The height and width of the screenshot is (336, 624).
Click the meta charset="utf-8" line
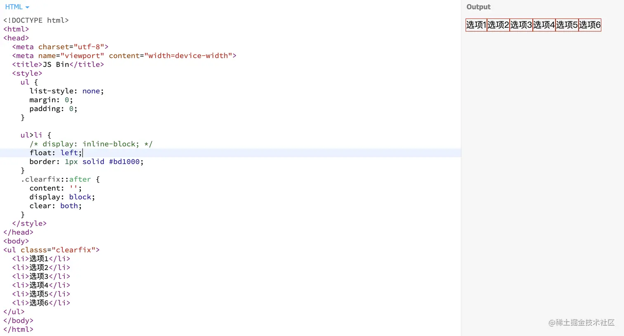[x=60, y=47]
